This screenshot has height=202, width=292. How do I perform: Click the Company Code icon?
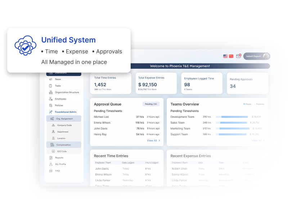53,125
